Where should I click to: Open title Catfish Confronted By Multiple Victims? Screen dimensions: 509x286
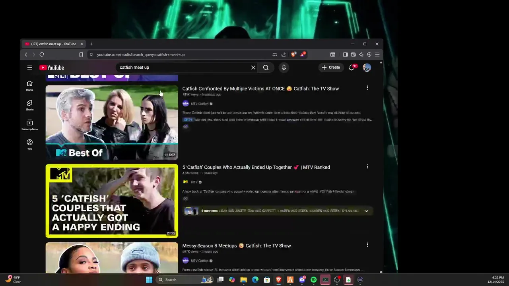260,89
